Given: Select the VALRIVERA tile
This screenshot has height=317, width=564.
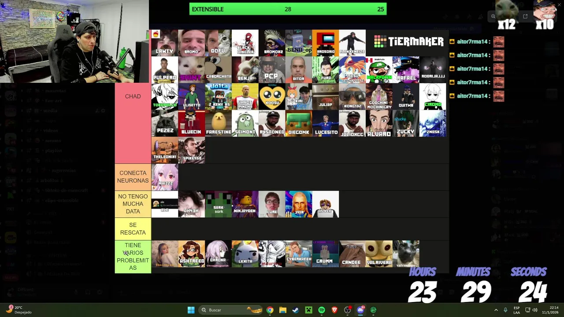Looking at the screenshot, I should click(379, 254).
